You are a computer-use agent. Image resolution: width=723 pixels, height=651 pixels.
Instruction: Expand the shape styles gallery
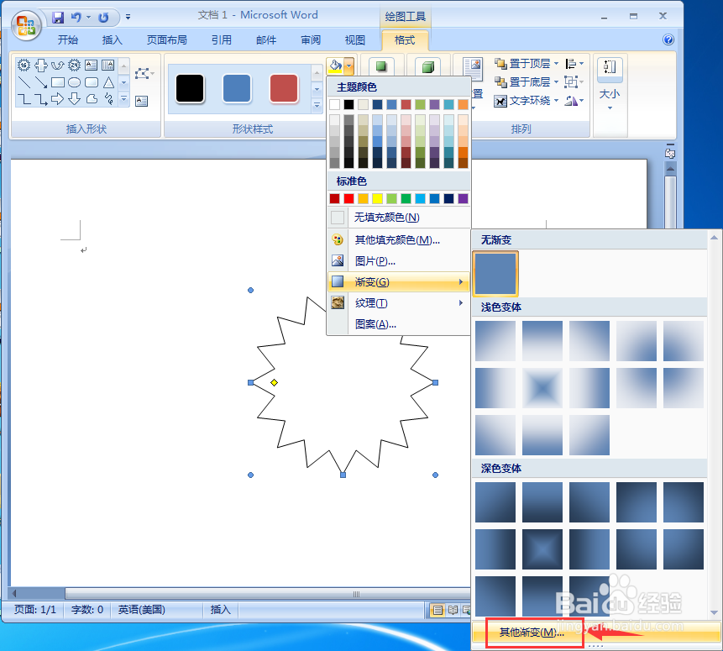point(317,105)
